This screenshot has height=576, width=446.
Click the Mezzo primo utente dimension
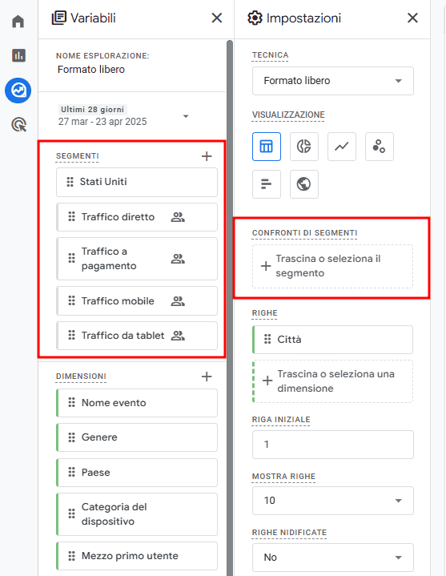(137, 556)
